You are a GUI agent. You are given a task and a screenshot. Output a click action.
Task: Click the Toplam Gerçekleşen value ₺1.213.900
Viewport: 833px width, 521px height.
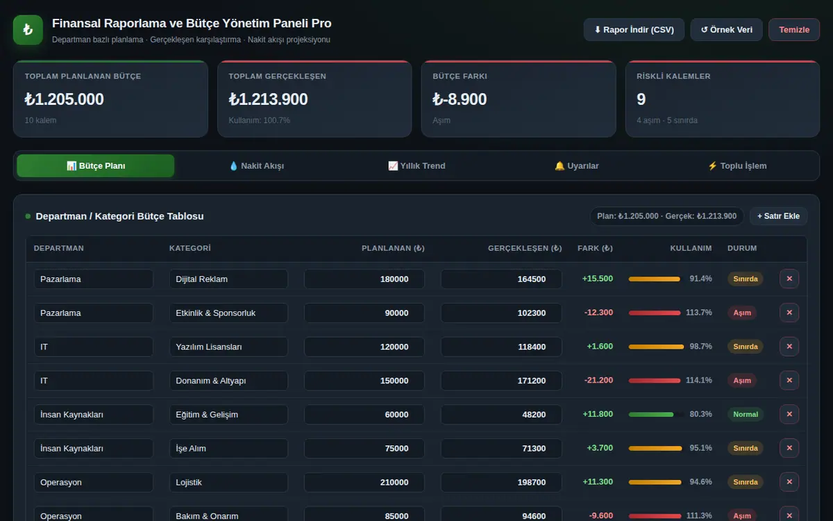[x=268, y=99]
